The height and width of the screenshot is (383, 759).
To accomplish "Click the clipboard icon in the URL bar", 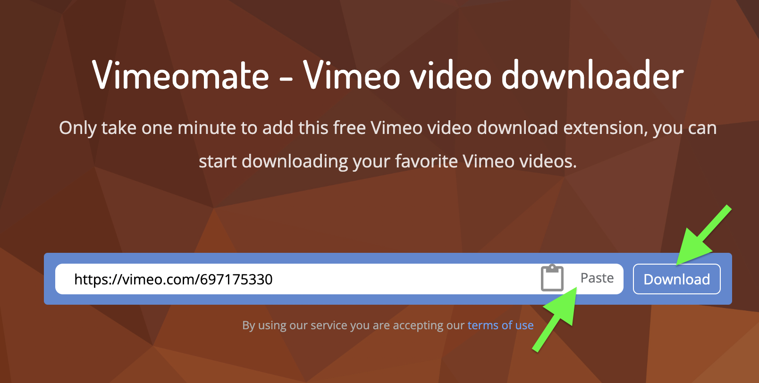I will [552, 278].
